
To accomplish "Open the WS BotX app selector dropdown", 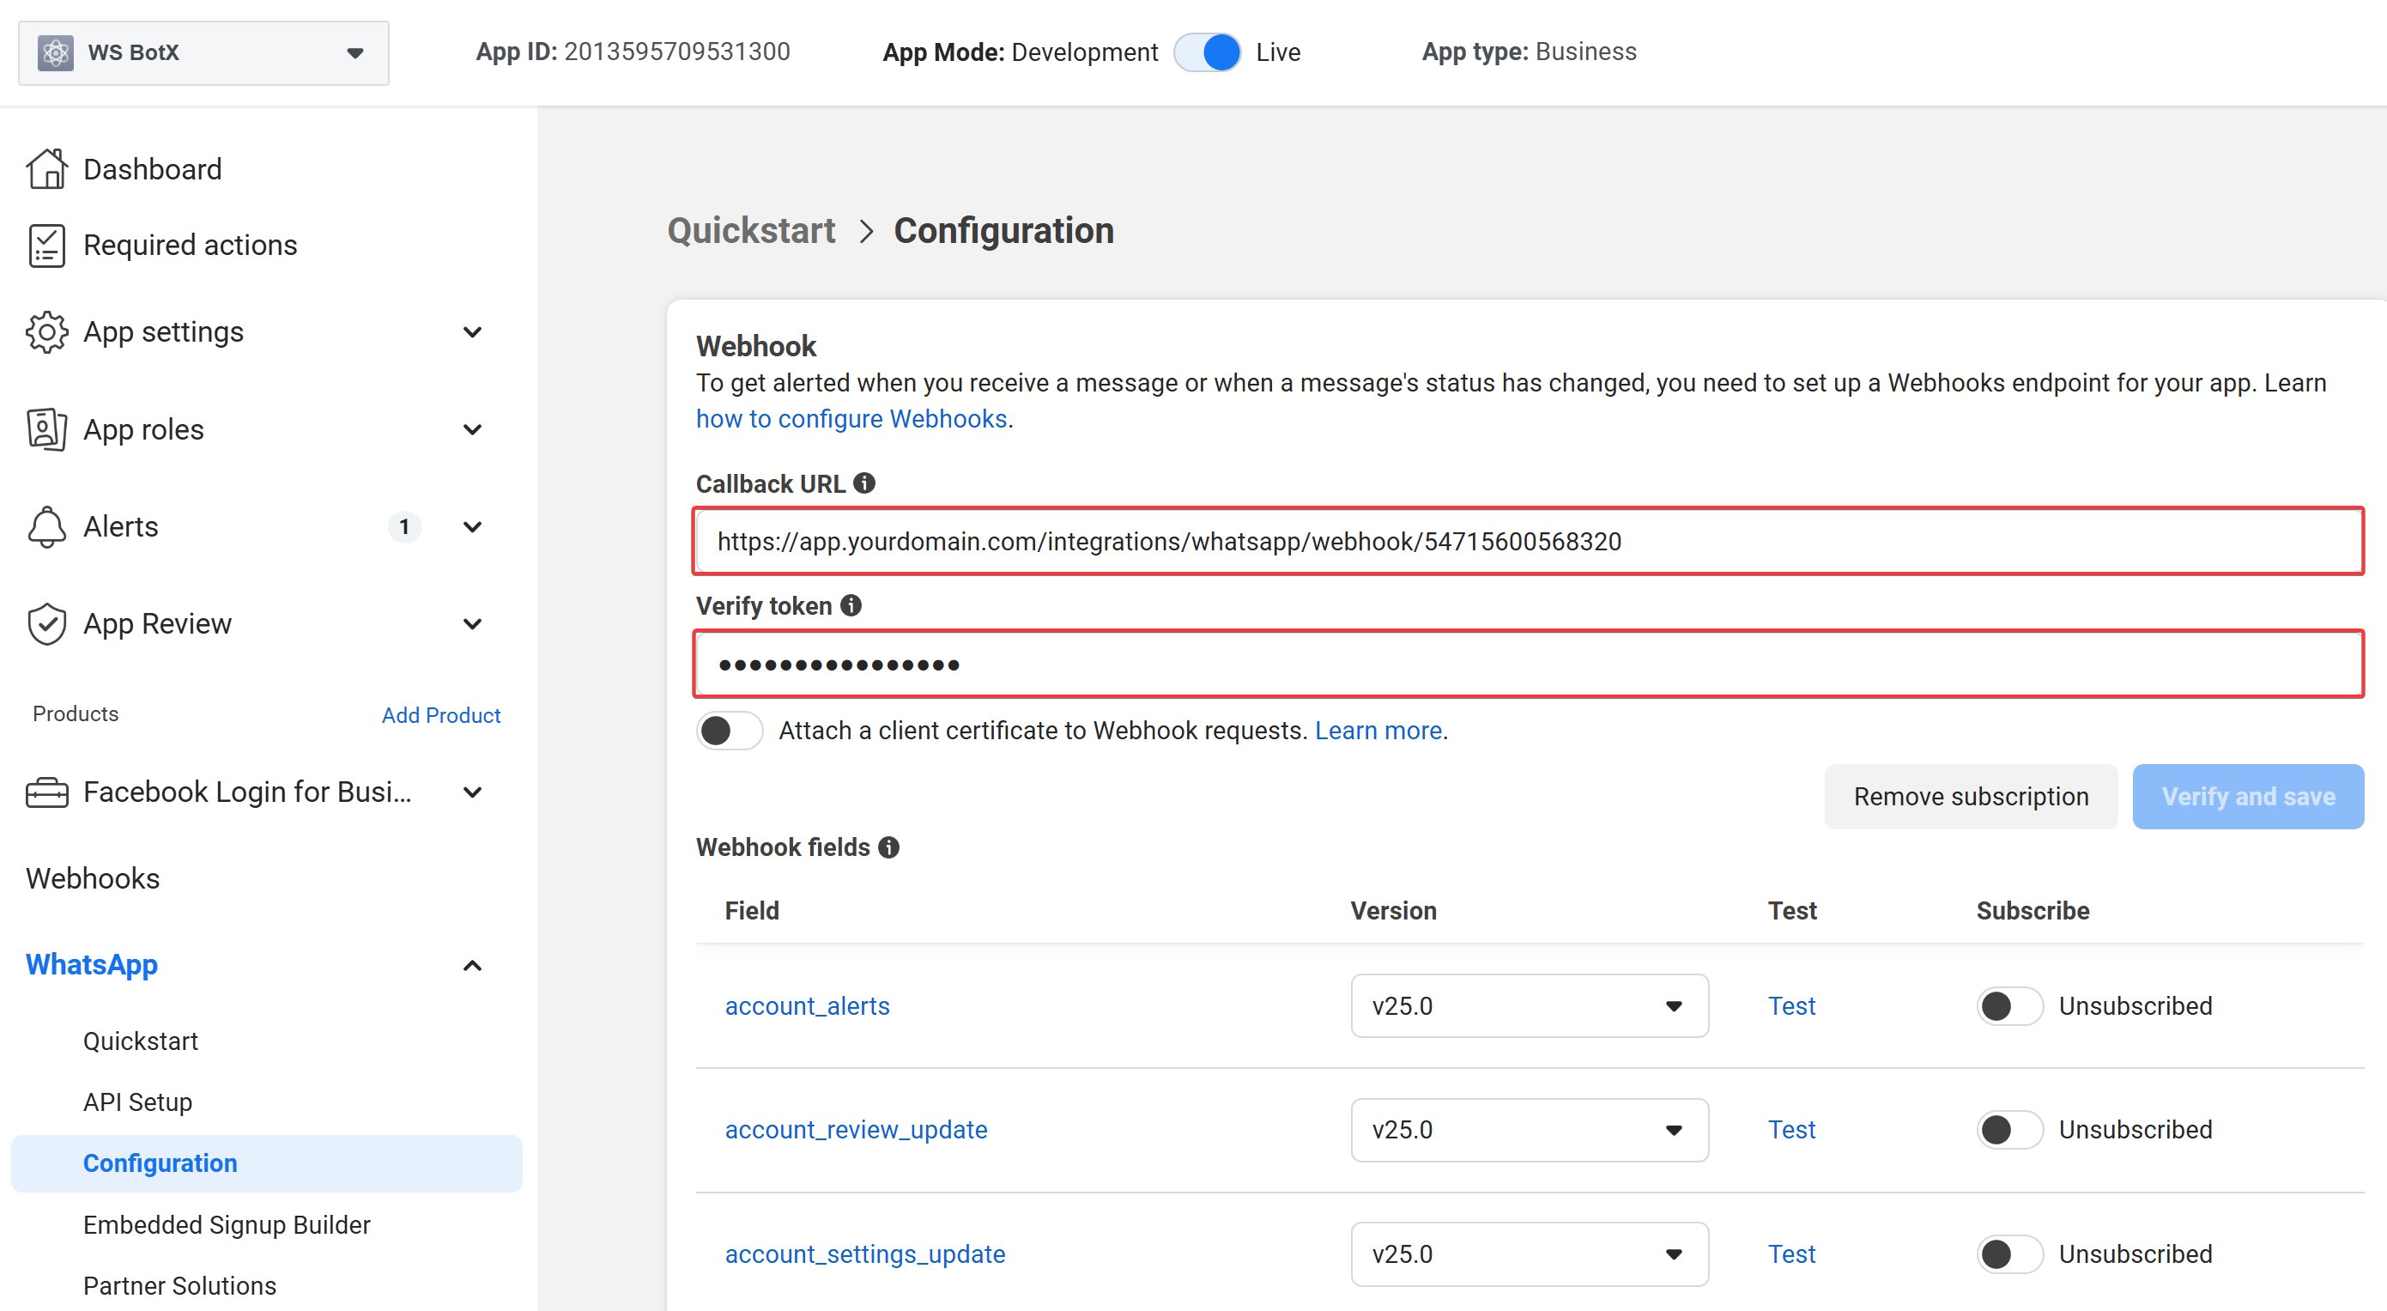I will [x=204, y=53].
